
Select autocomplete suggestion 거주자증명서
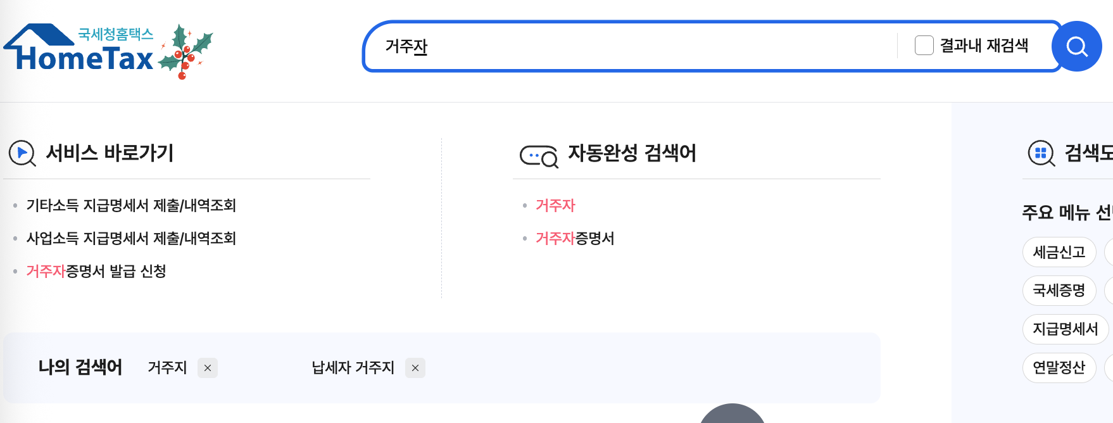coord(576,239)
